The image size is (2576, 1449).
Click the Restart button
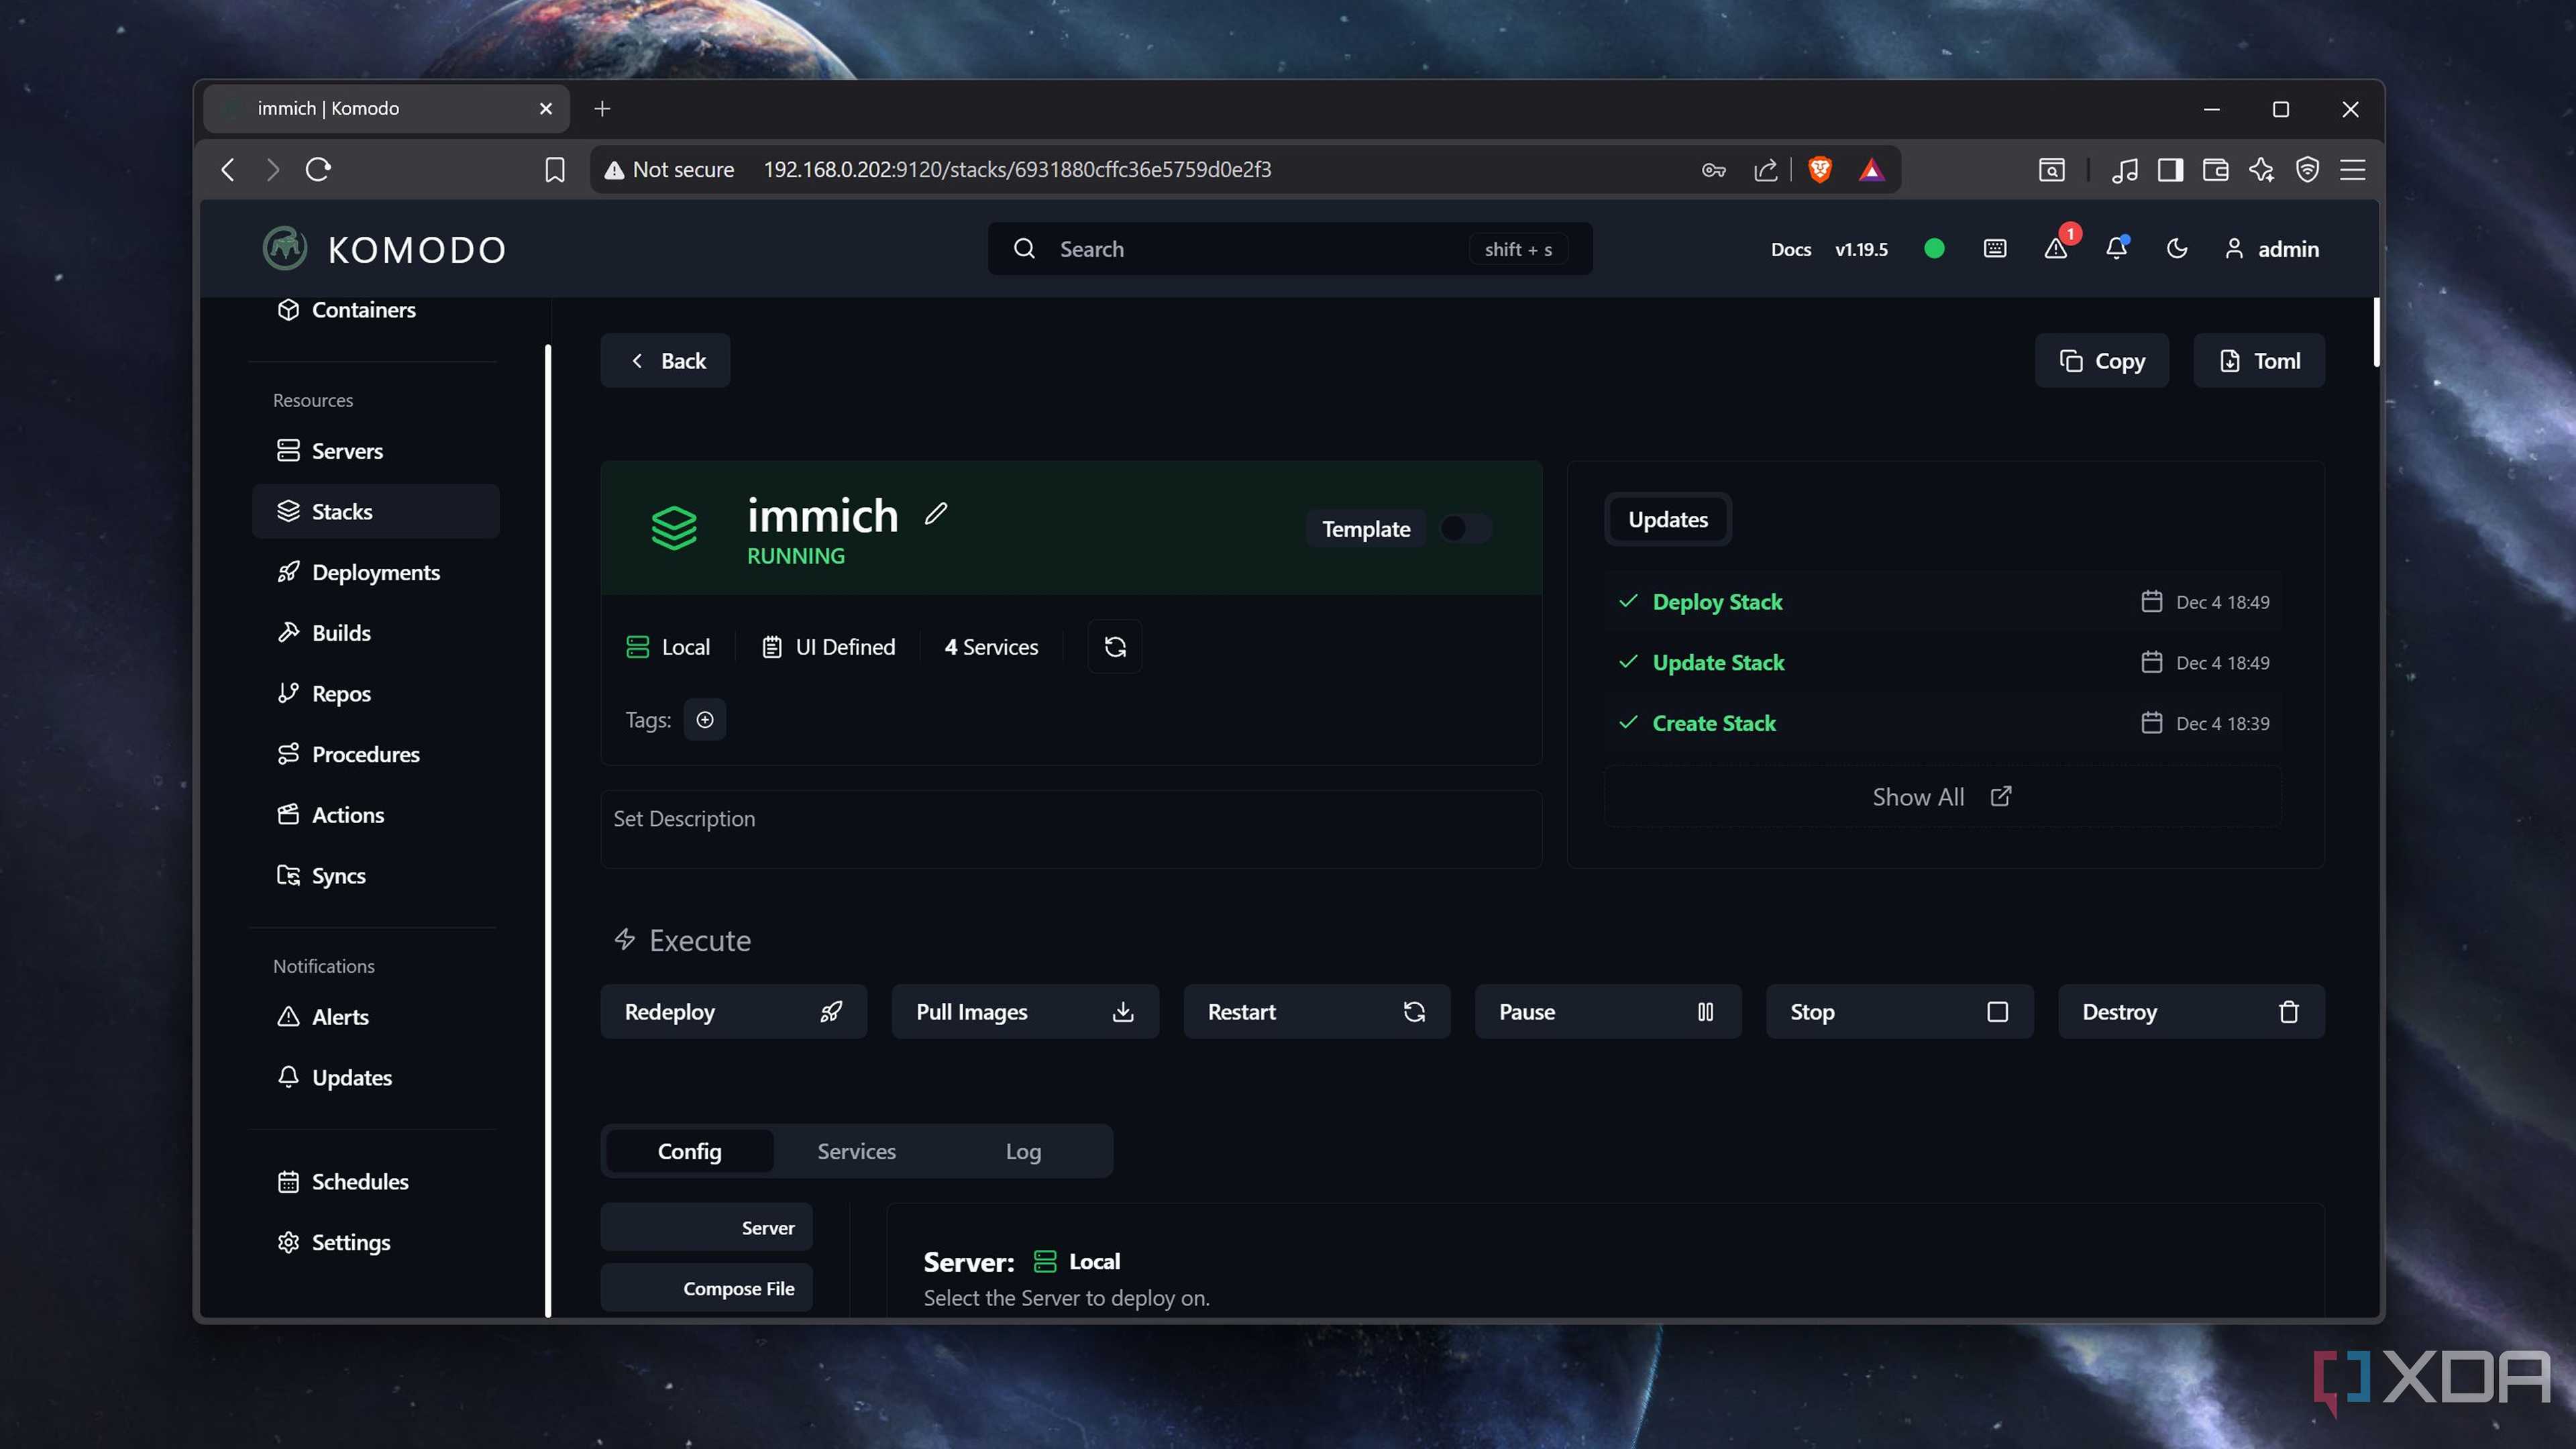click(1316, 1012)
